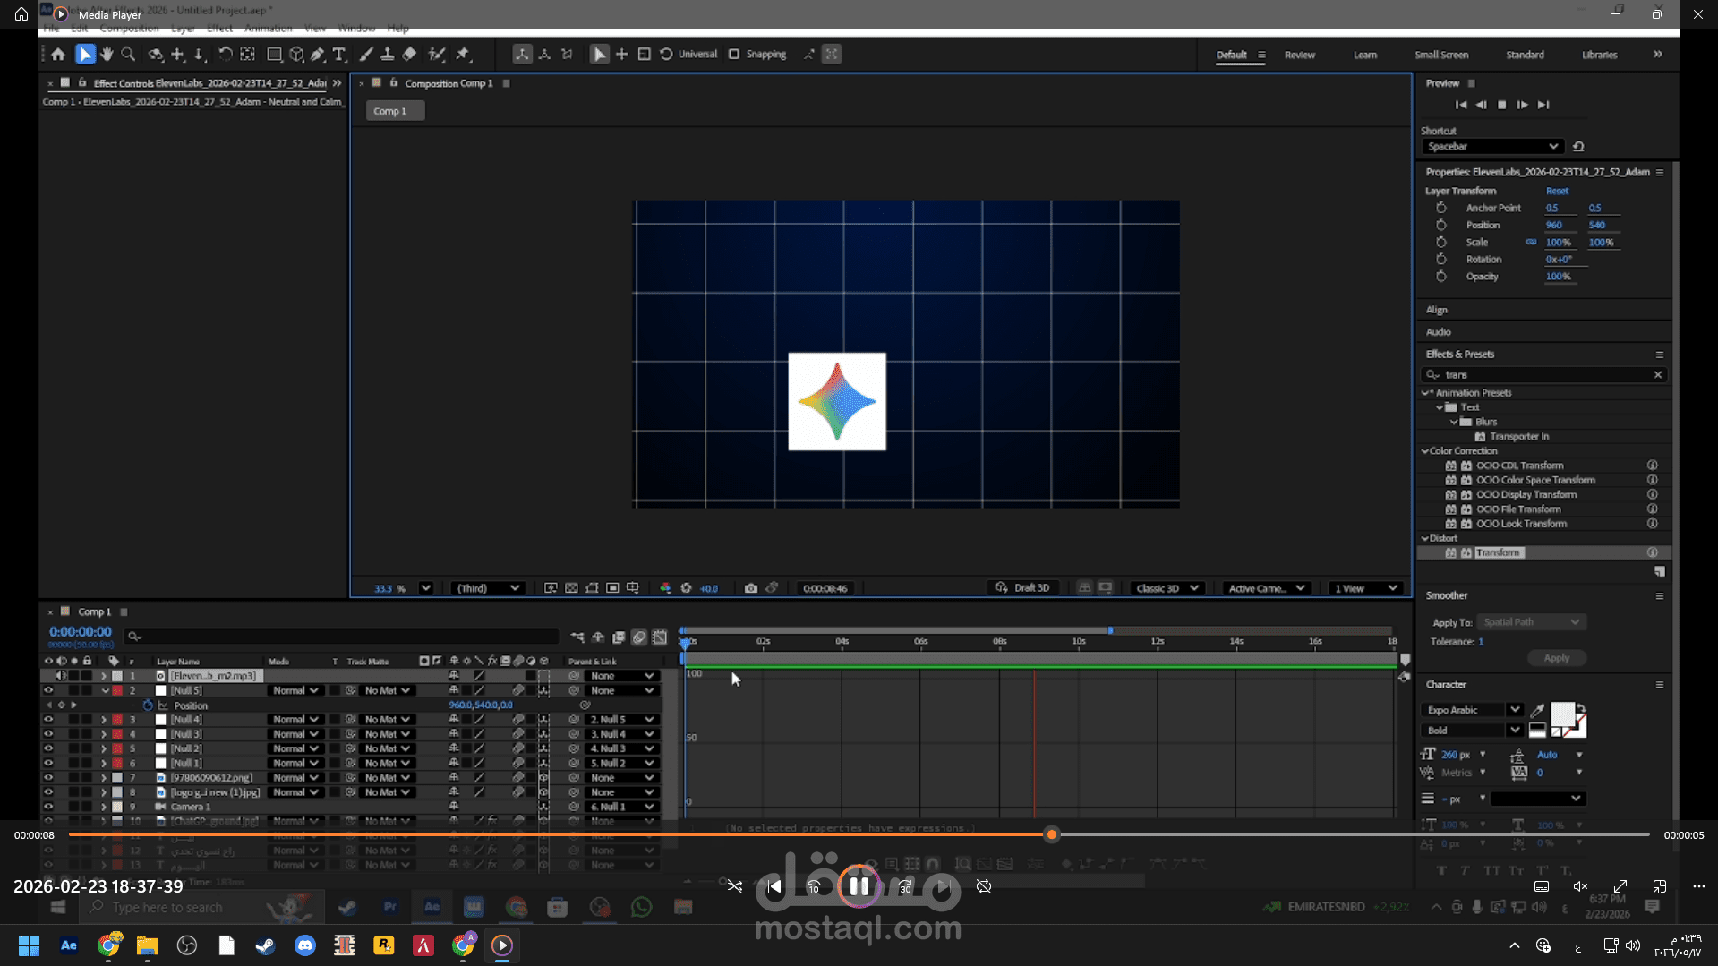This screenshot has height=966, width=1718.
Task: Open the Active Camera view dropdown
Action: pyautogui.click(x=1266, y=588)
